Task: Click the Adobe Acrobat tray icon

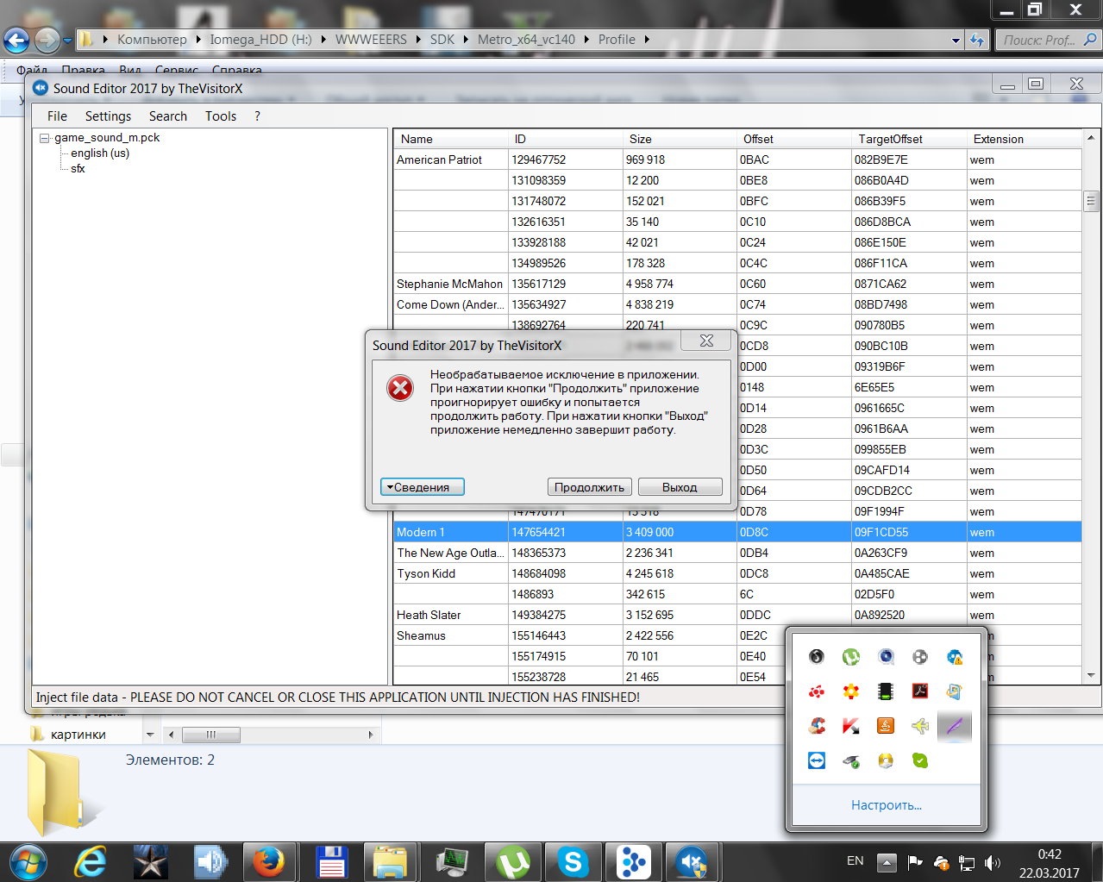Action: point(920,691)
